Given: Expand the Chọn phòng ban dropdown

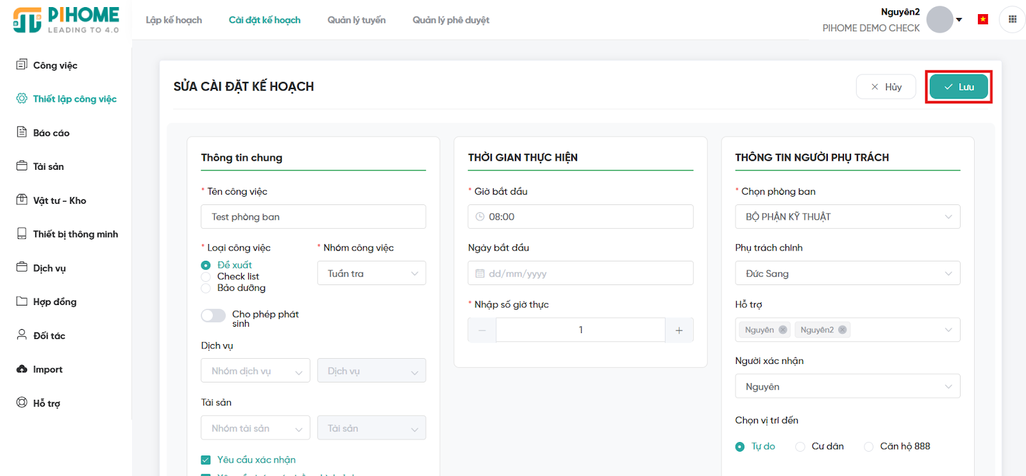Looking at the screenshot, I should (847, 217).
